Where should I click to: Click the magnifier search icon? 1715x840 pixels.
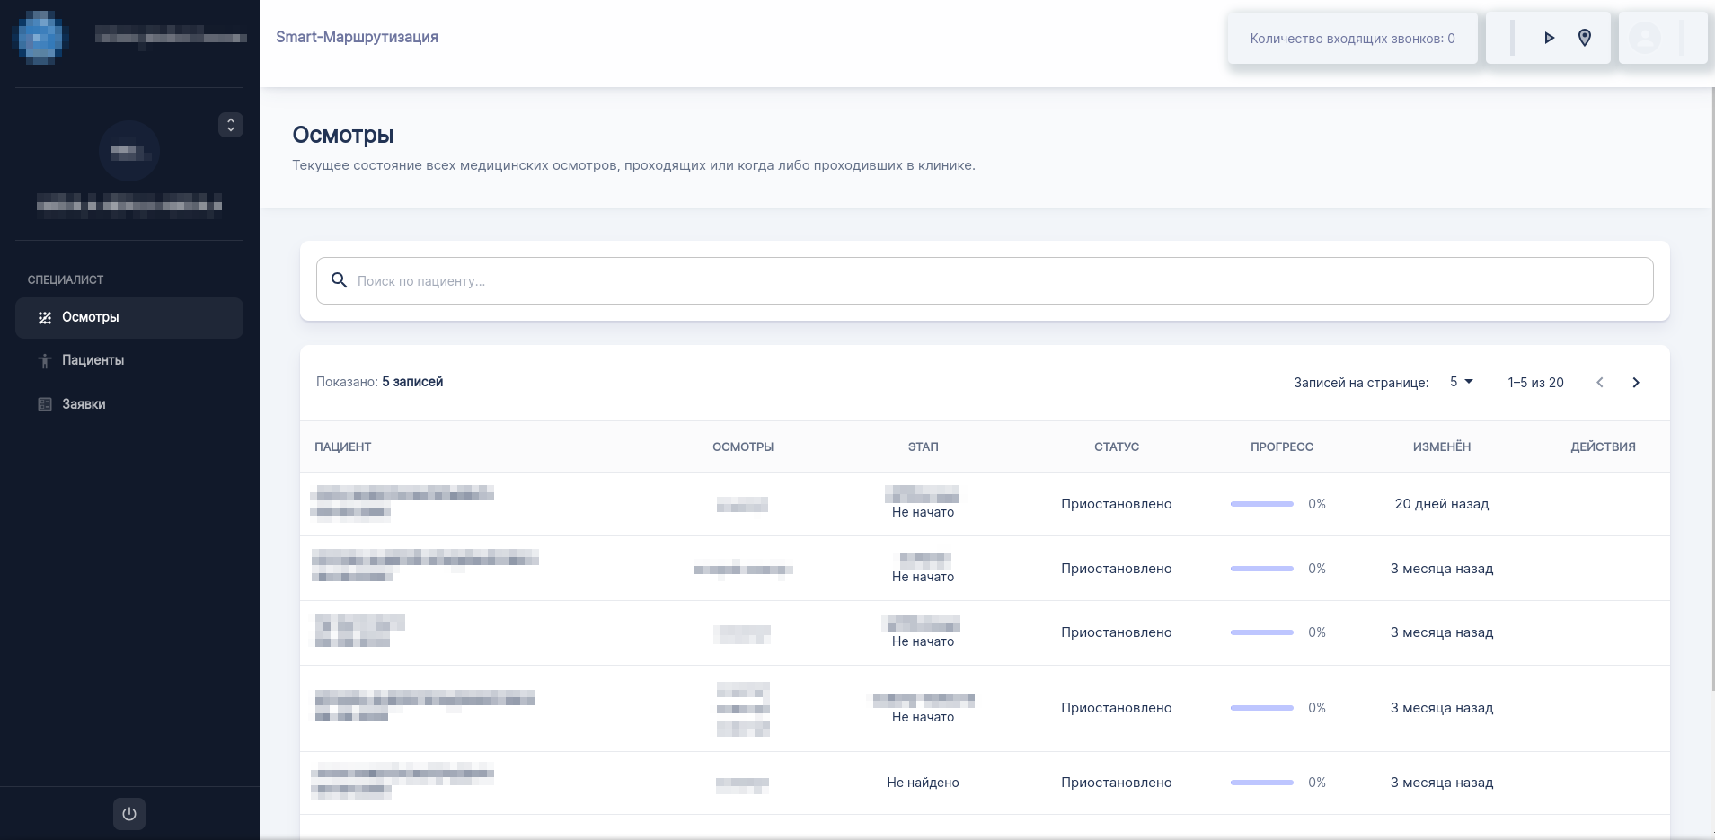click(339, 280)
